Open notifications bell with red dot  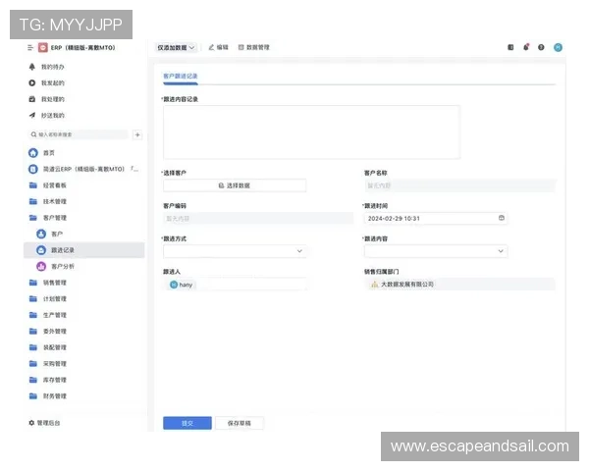coord(526,47)
